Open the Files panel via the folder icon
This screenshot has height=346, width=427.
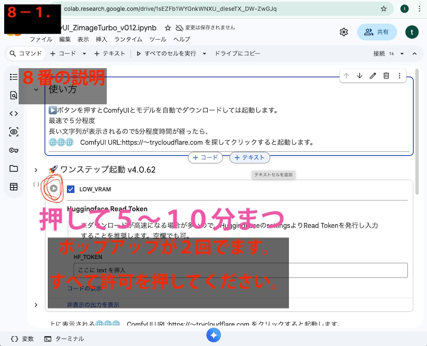point(14,168)
